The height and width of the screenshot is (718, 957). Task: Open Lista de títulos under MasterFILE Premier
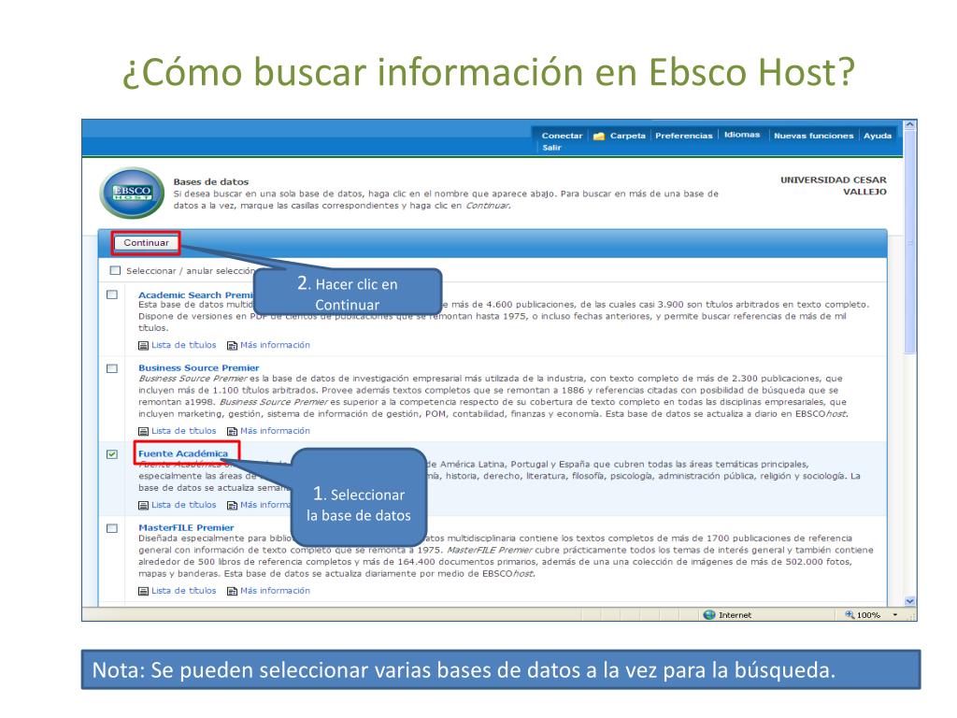(184, 591)
